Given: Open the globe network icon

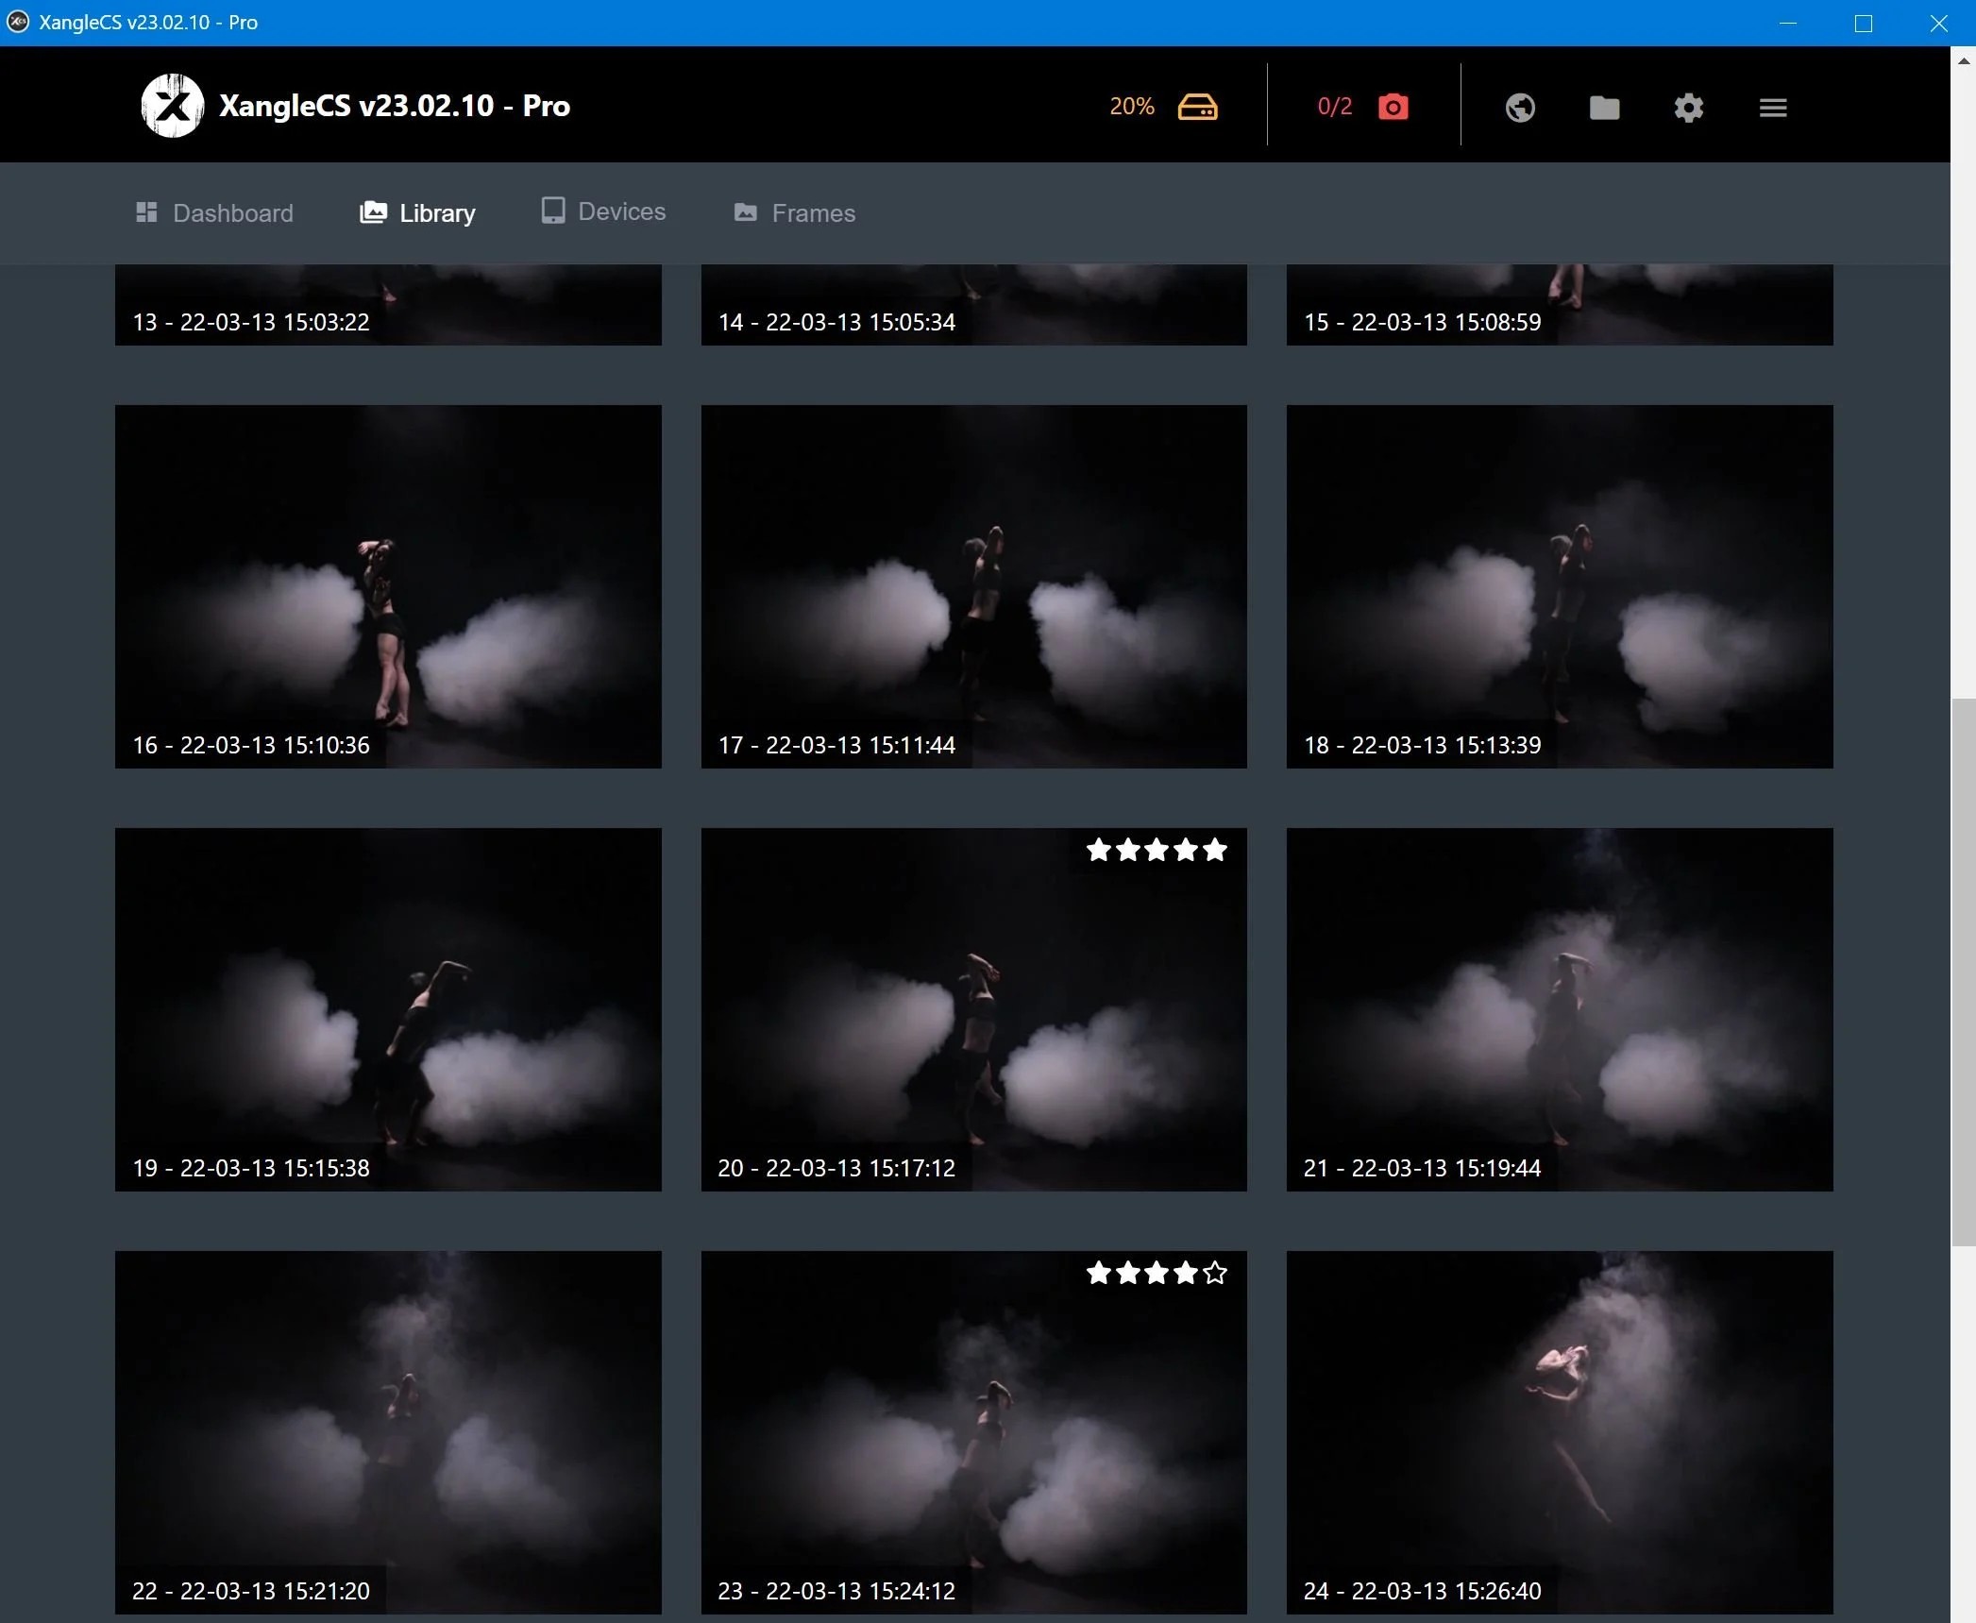Looking at the screenshot, I should coord(1520,108).
